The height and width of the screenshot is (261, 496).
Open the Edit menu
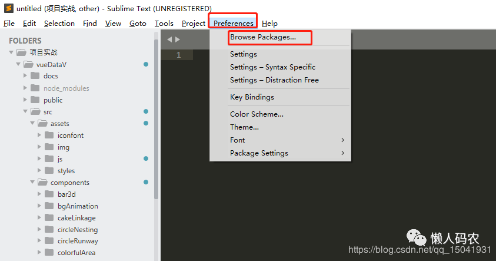click(29, 24)
